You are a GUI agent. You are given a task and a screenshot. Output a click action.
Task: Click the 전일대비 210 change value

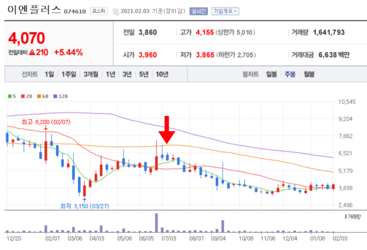(x=39, y=52)
